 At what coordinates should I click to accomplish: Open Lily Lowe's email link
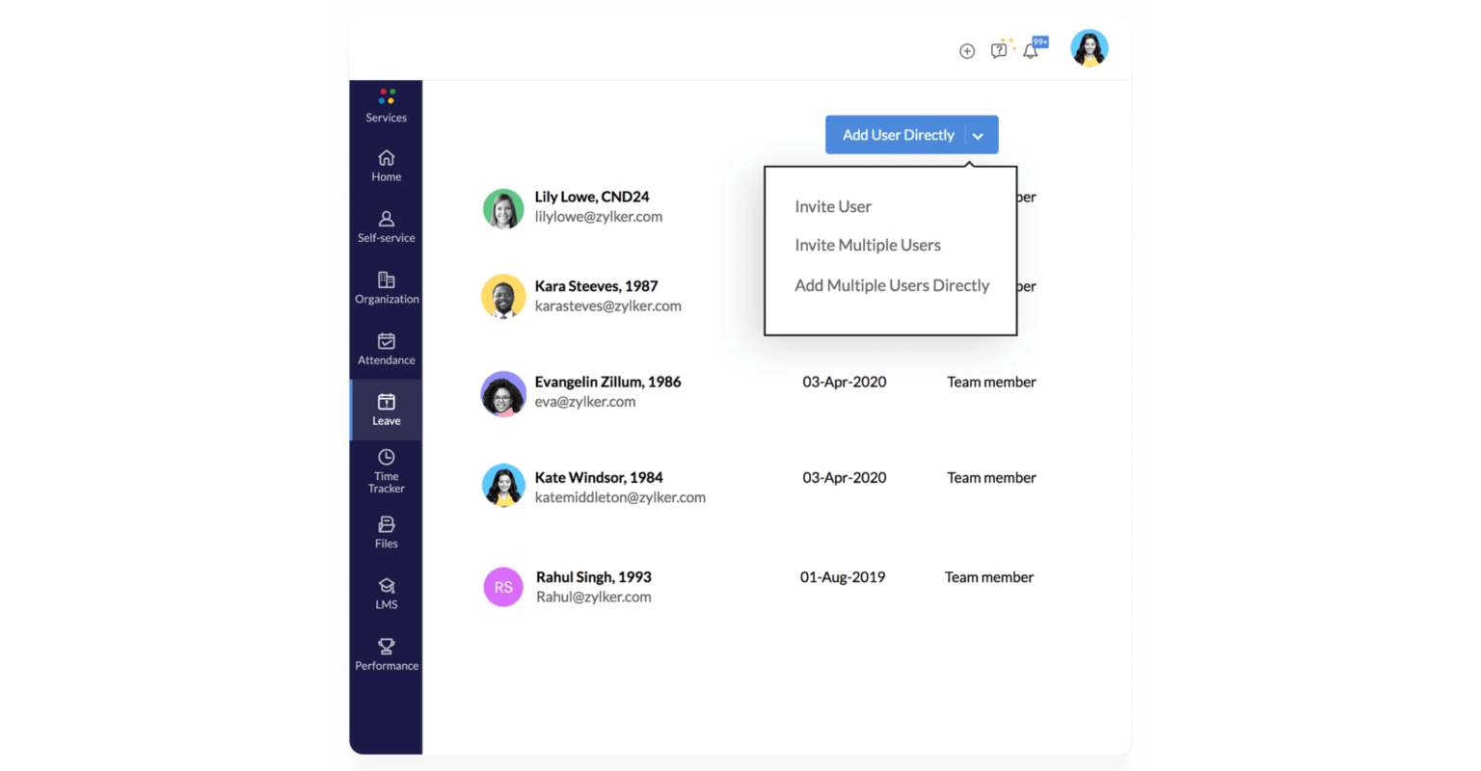[x=599, y=216]
